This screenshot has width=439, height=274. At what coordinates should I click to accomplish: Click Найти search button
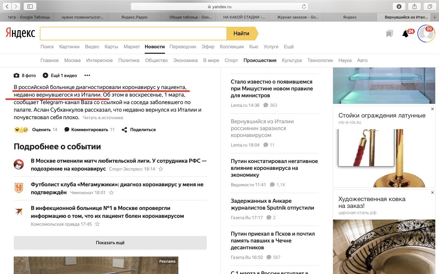242,34
